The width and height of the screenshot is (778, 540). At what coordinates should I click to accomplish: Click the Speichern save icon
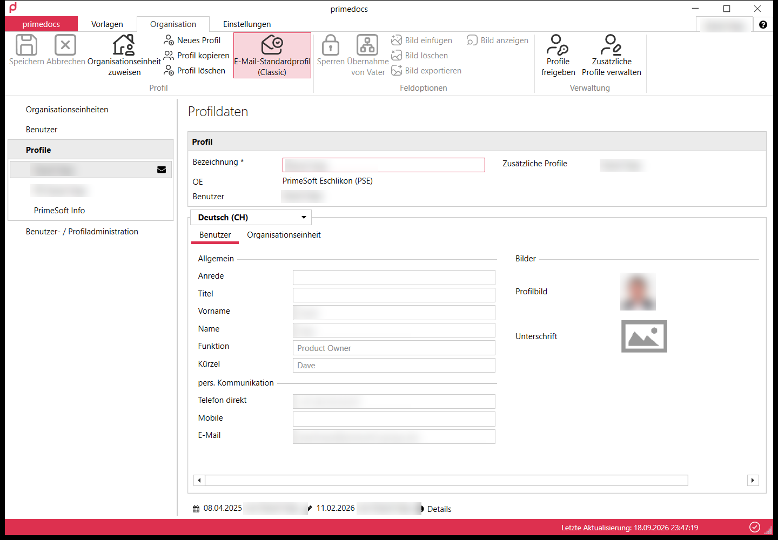coord(26,45)
